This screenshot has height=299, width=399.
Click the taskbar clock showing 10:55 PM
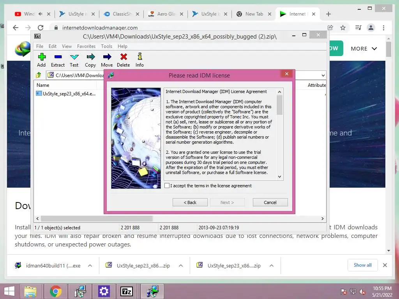point(382,292)
